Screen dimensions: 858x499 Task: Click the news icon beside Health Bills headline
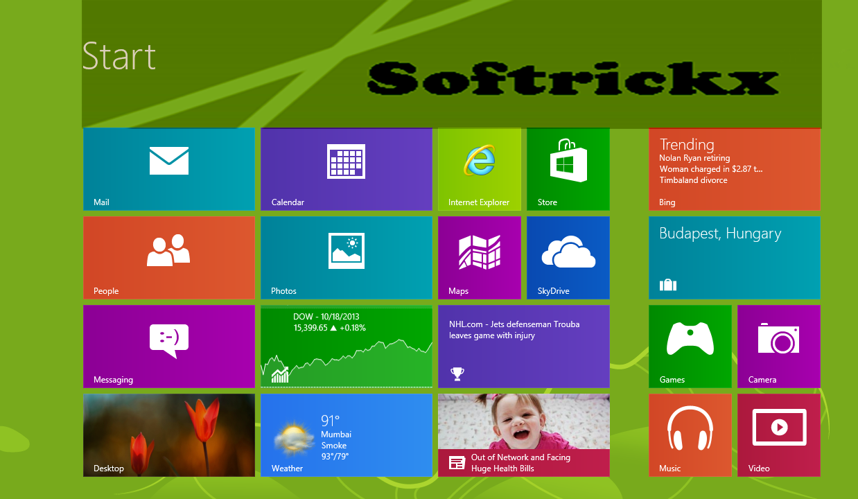(457, 463)
